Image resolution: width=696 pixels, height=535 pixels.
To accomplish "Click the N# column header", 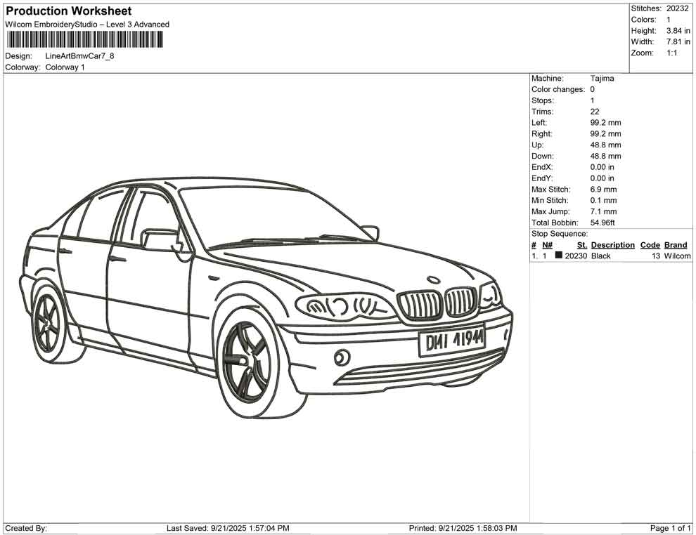I will [x=547, y=245].
